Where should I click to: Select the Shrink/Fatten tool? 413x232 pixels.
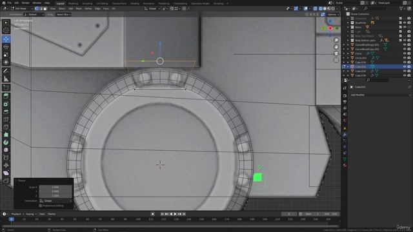click(6, 165)
